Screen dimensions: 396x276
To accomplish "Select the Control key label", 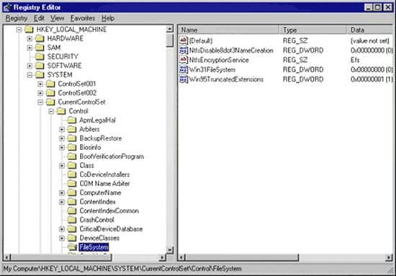I will click(x=78, y=111).
